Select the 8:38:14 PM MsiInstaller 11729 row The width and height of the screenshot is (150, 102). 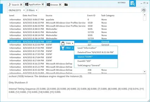75,39
